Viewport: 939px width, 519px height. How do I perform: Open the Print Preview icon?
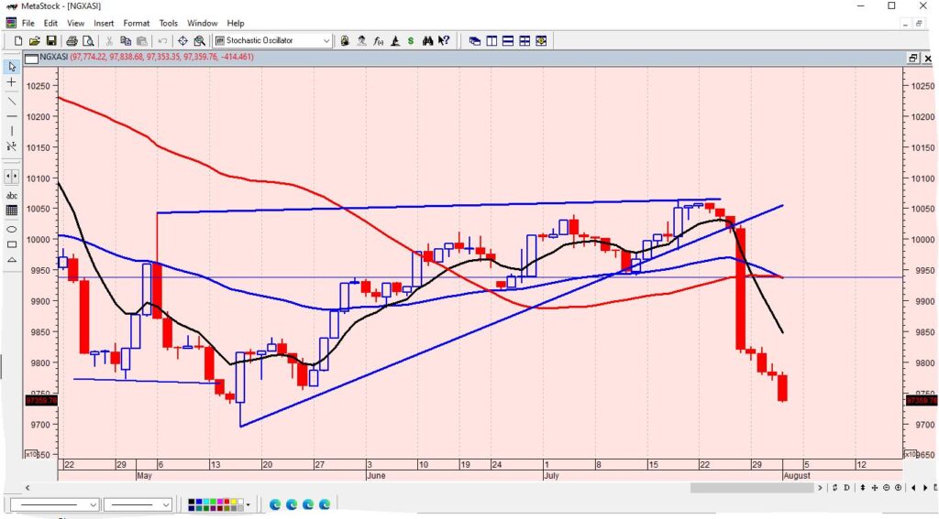coord(88,40)
